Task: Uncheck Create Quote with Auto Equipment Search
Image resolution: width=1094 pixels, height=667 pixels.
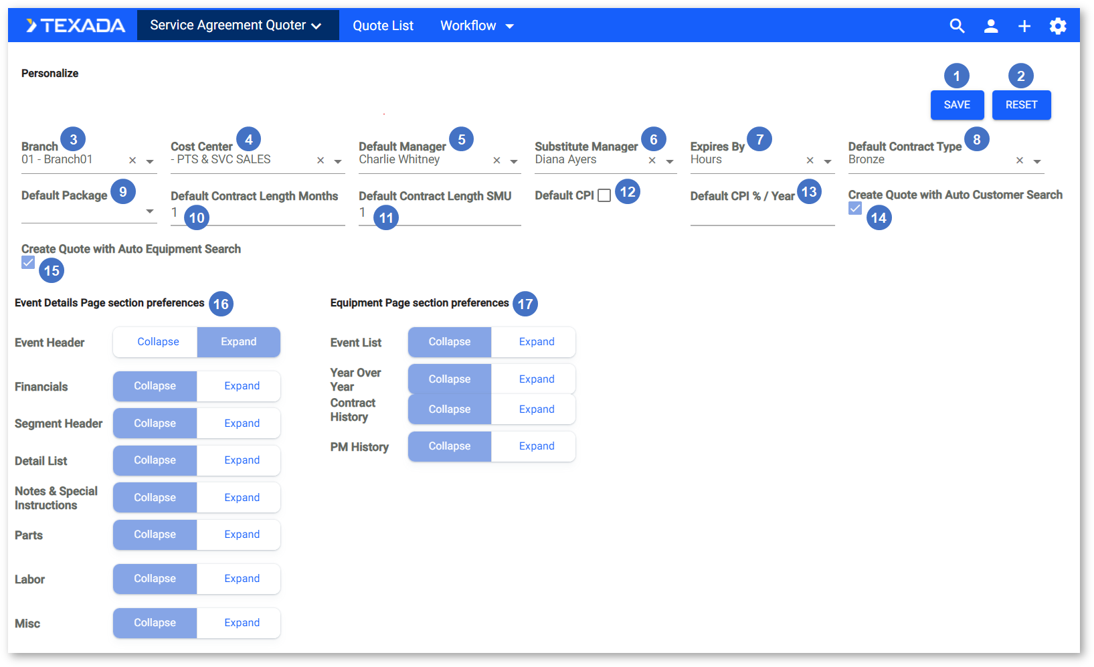Action: click(x=28, y=262)
